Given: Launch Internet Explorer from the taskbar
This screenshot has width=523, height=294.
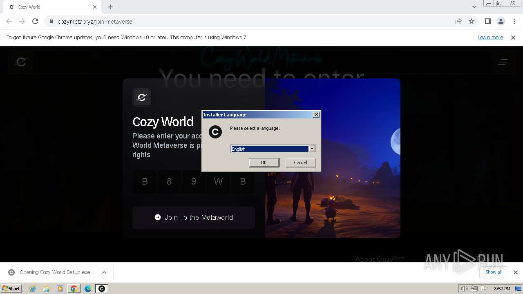Looking at the screenshot, I should pyautogui.click(x=32, y=289).
